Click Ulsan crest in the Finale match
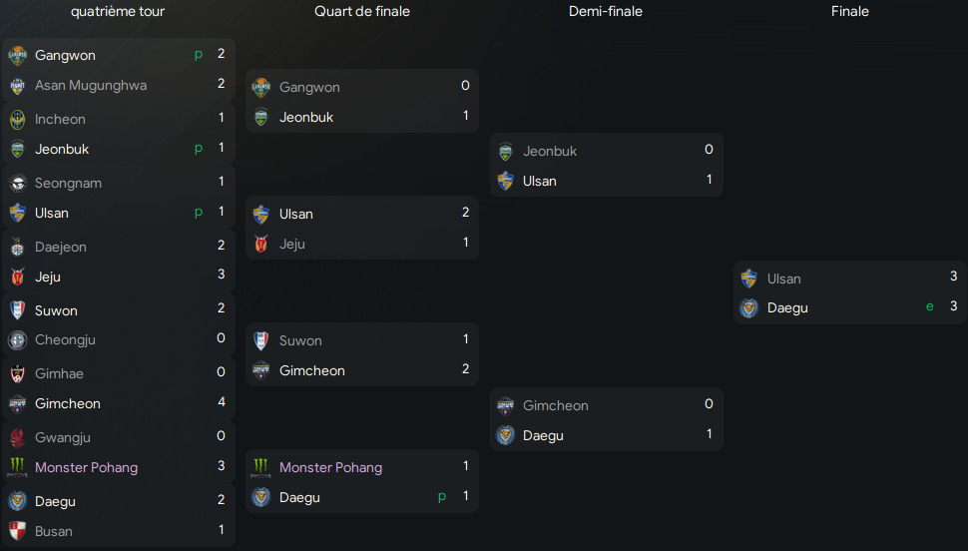This screenshot has width=968, height=551. pos(749,279)
